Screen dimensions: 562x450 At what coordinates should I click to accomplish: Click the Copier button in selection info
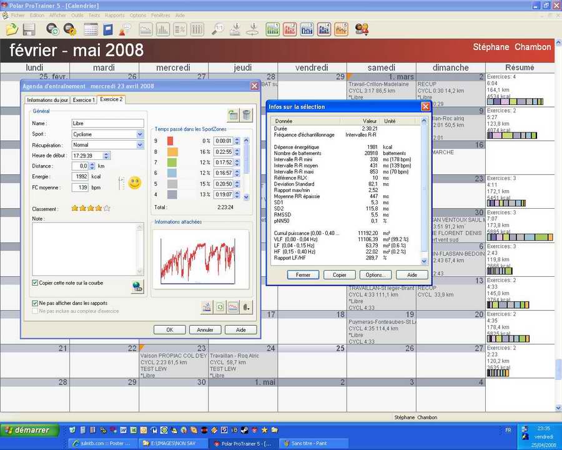(339, 275)
